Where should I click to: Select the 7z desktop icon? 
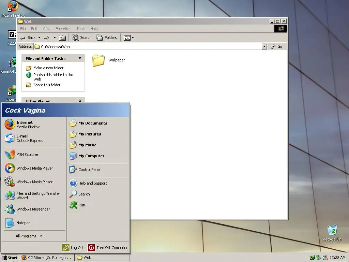click(12, 38)
